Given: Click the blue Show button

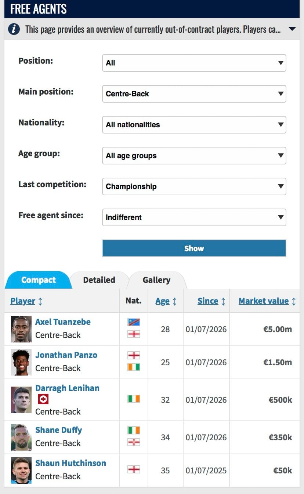Looking at the screenshot, I should click(x=194, y=248).
